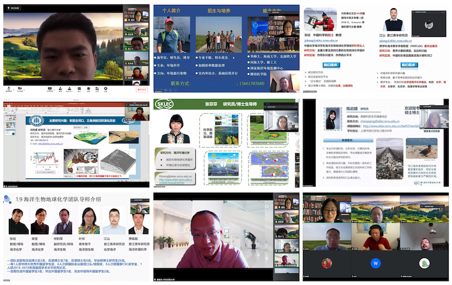The image size is (452, 285).
Task: Select bookshelf woman tile in gallery view
Action: [327, 209]
